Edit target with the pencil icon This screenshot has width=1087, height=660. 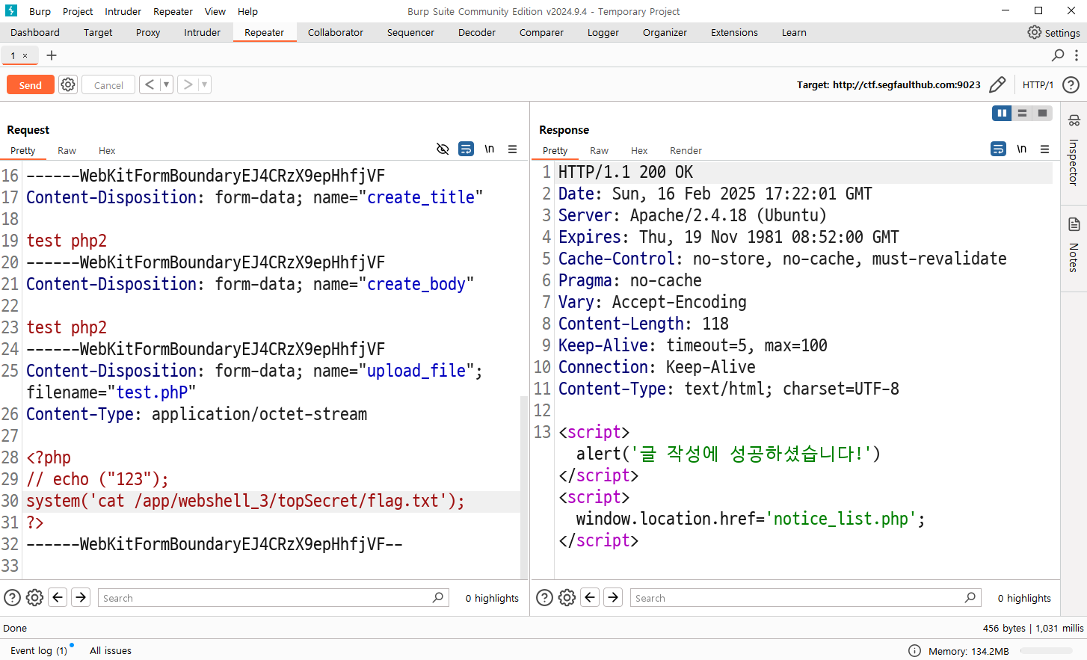pyautogui.click(x=997, y=84)
